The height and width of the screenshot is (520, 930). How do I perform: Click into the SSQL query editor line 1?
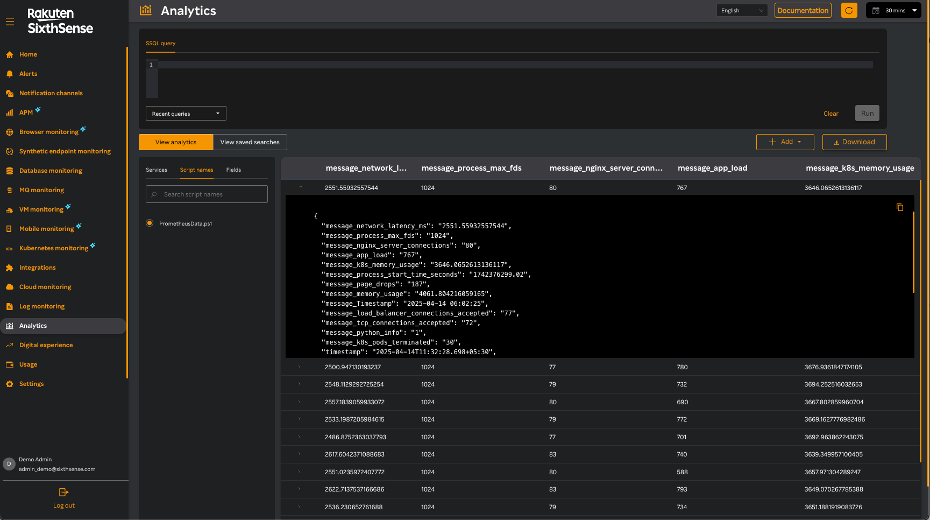515,65
